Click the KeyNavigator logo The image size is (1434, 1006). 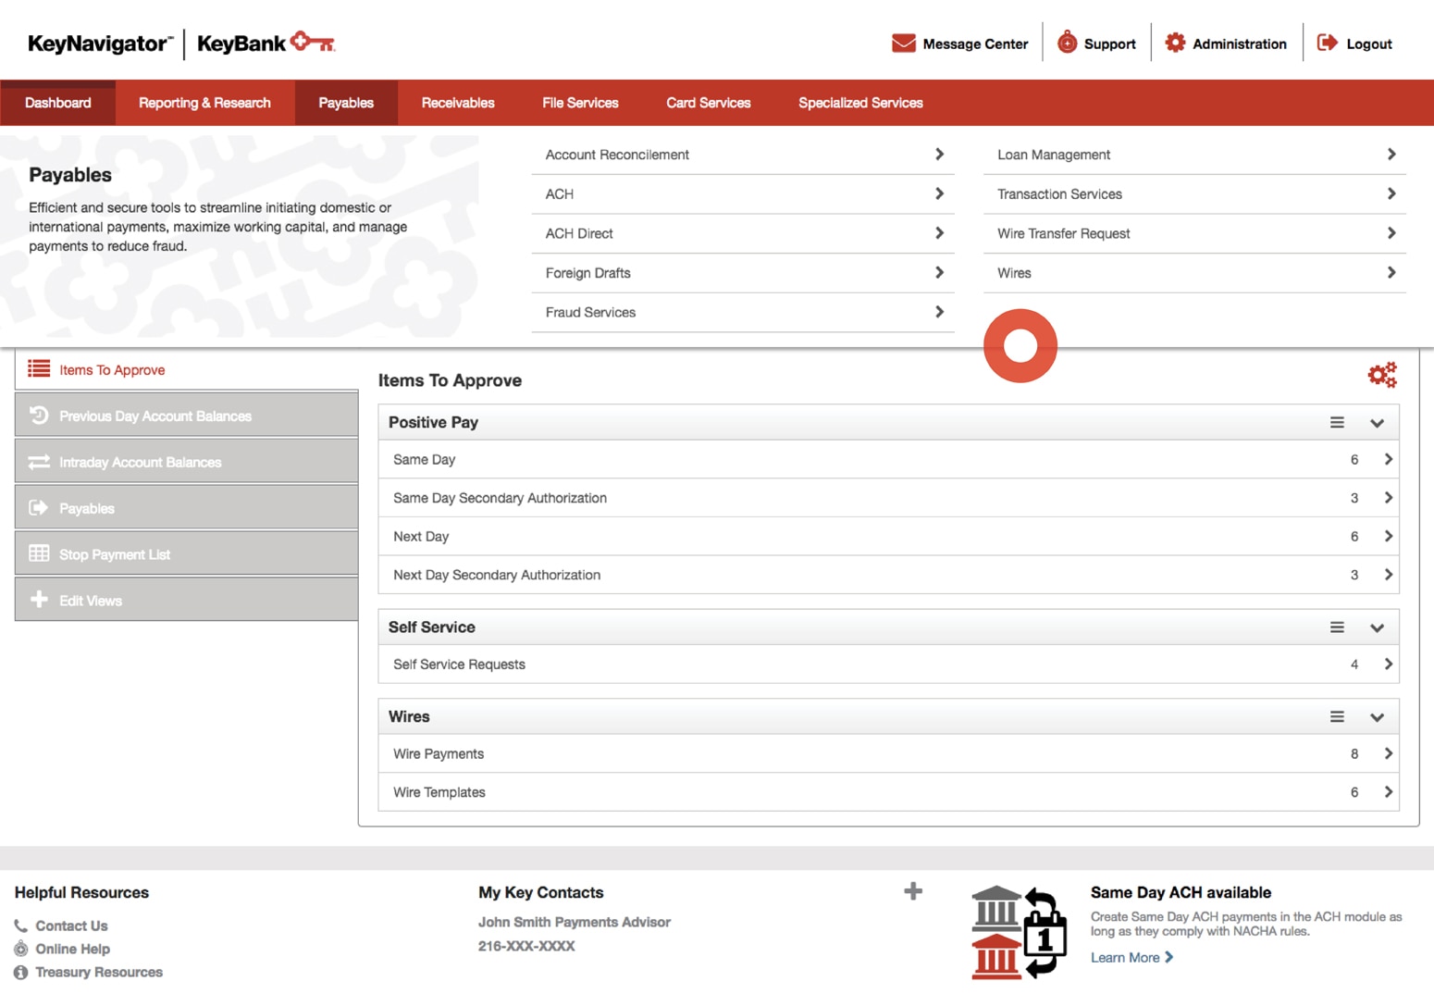[100, 43]
